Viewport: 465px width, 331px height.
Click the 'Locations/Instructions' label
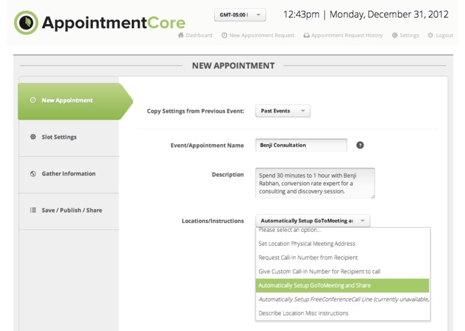pos(213,221)
